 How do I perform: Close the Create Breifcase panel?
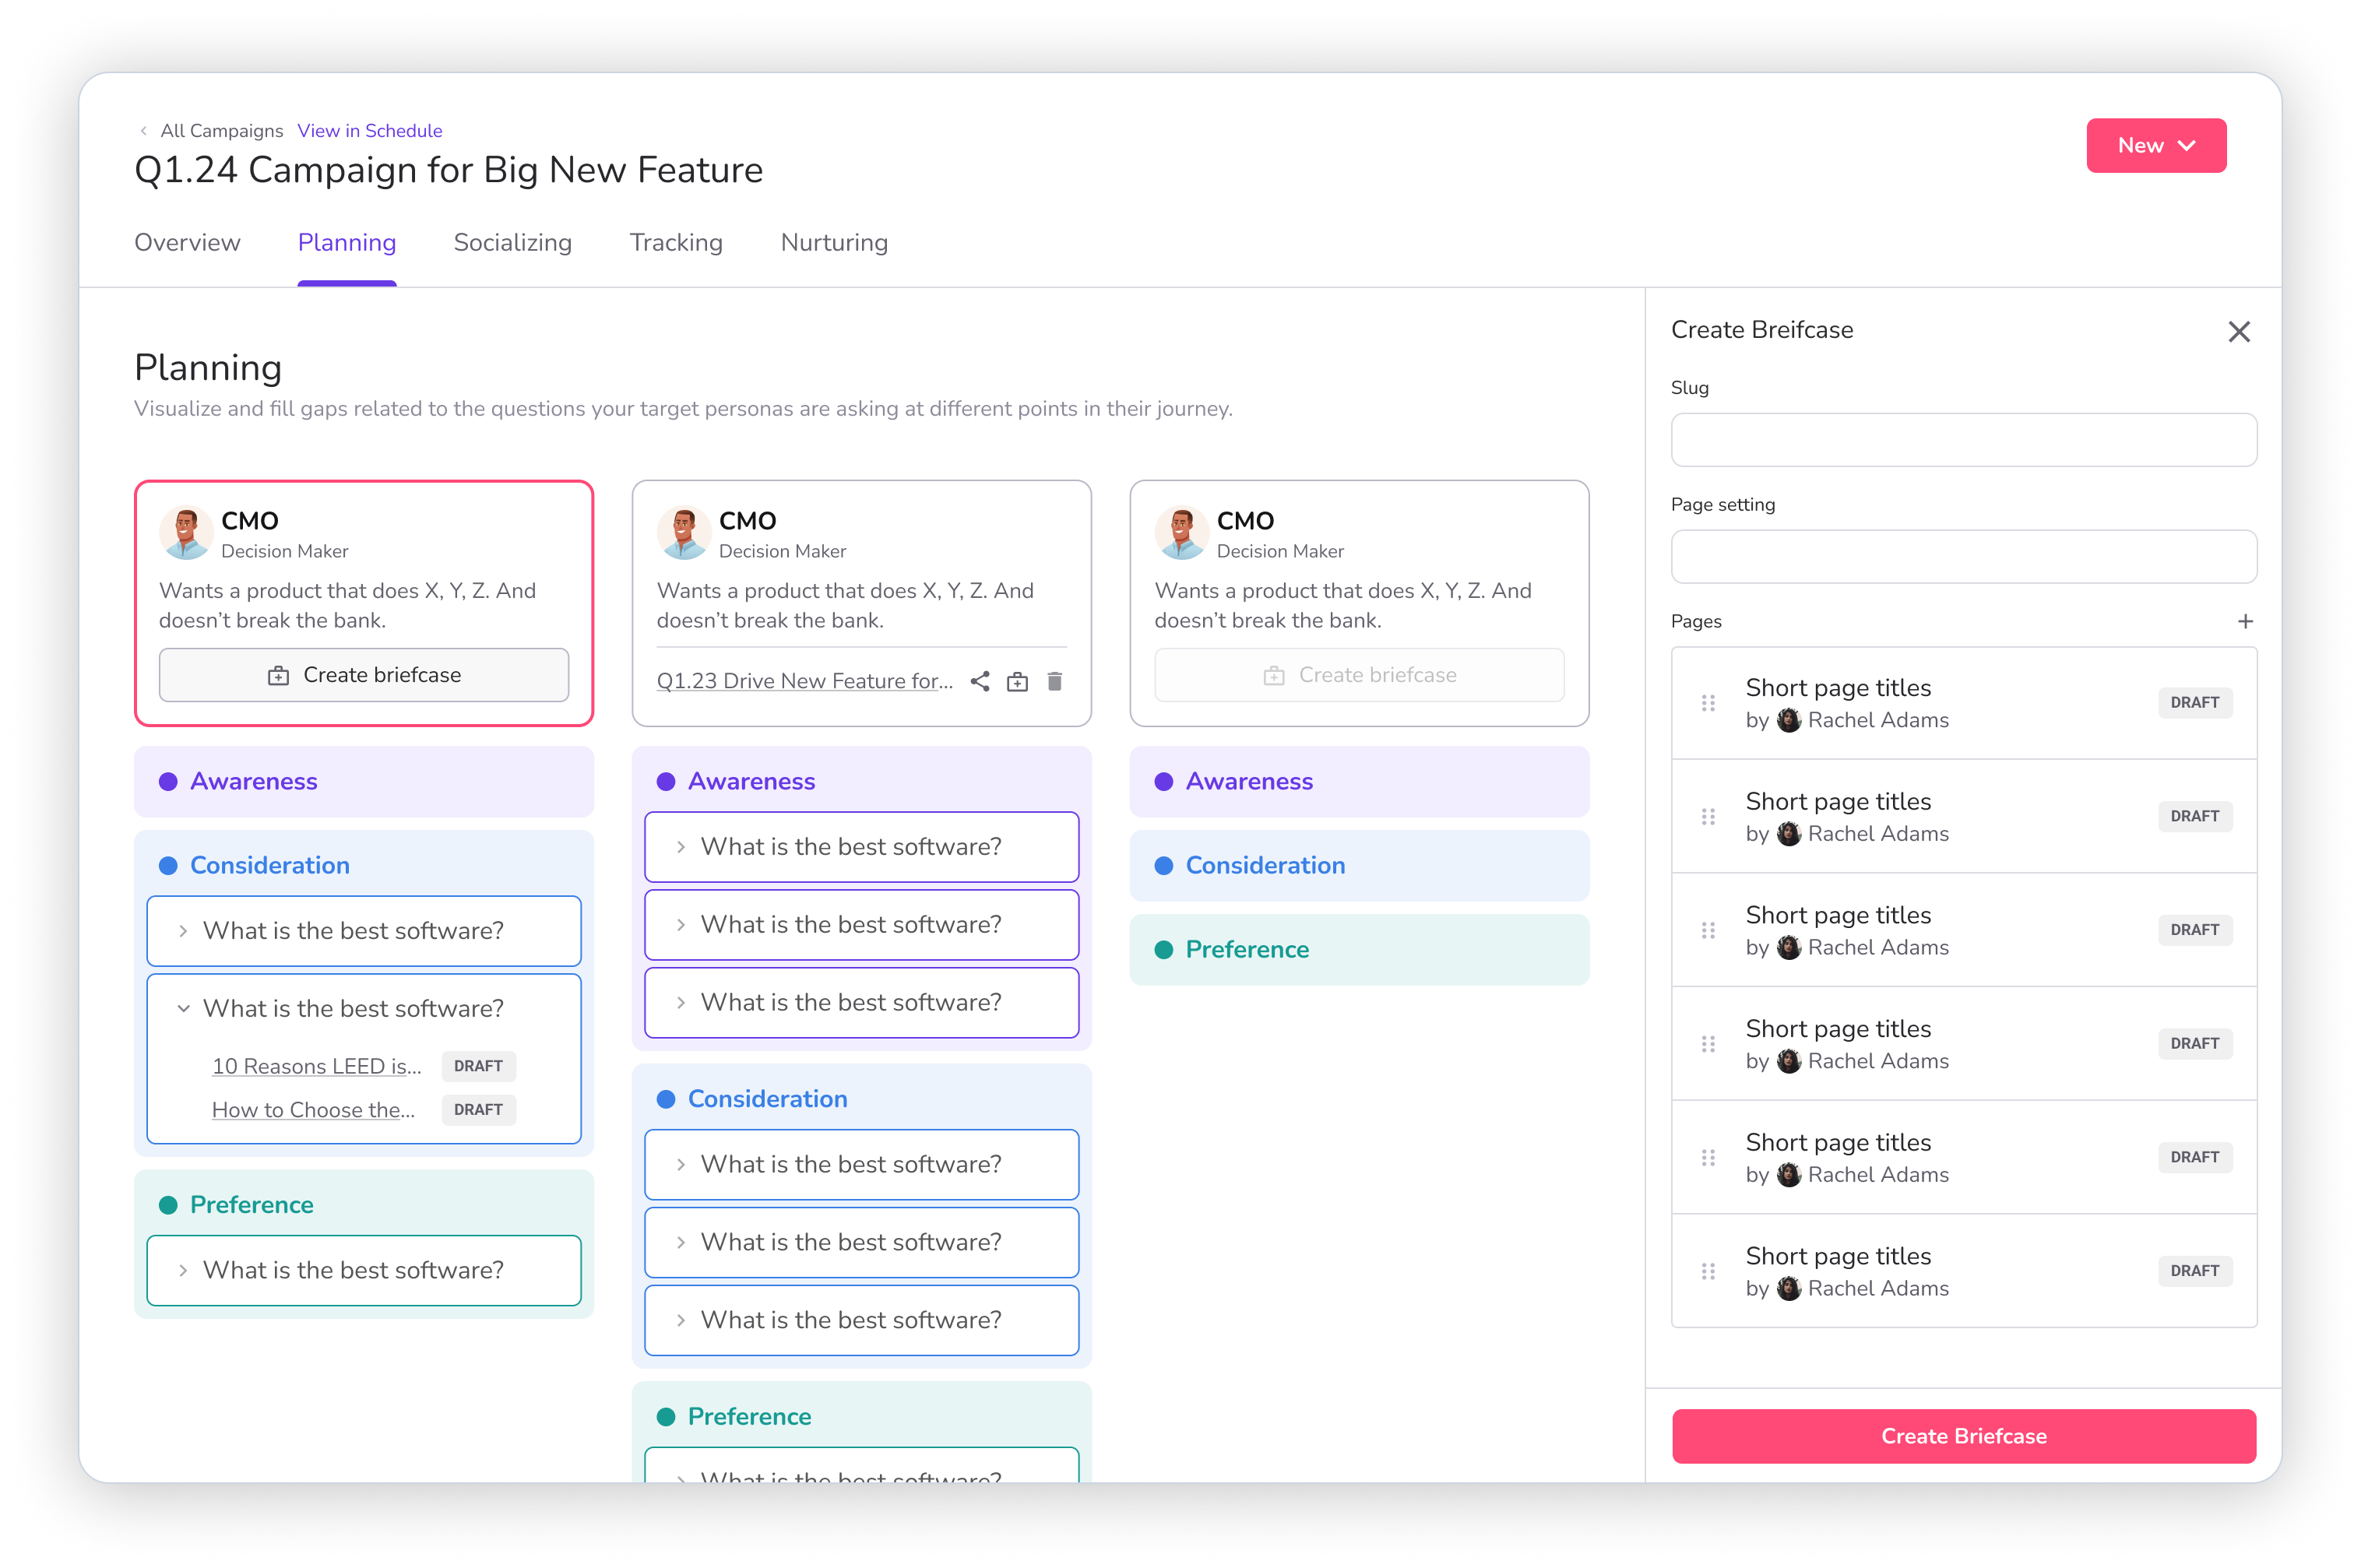coord(2239,331)
